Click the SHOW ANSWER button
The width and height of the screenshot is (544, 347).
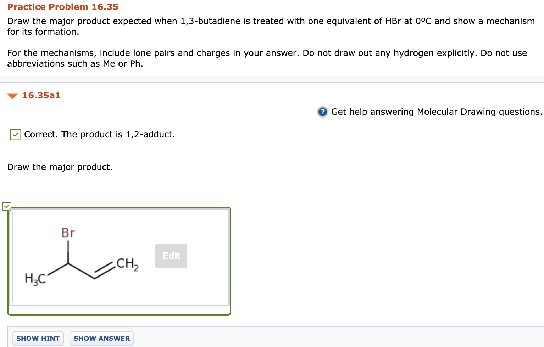[x=101, y=338]
